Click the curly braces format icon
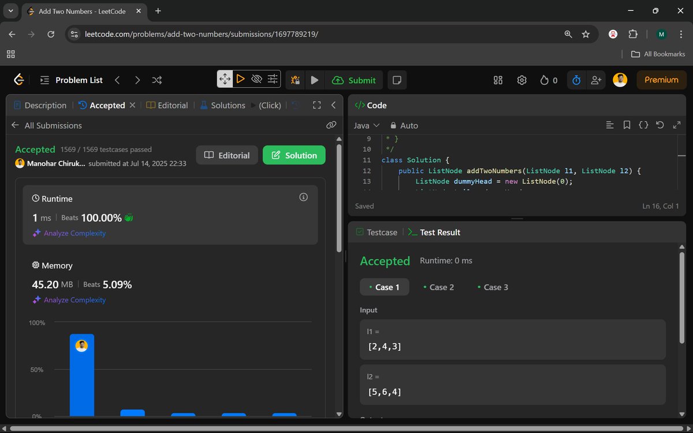 tap(643, 125)
